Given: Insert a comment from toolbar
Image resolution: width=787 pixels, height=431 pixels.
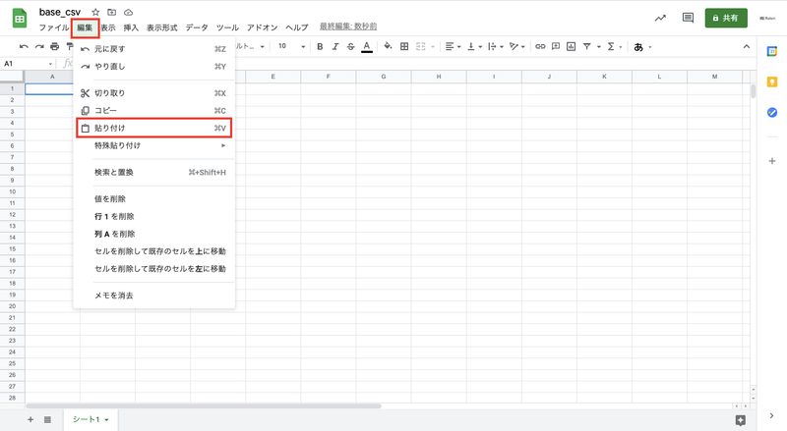Looking at the screenshot, I should tap(556, 46).
